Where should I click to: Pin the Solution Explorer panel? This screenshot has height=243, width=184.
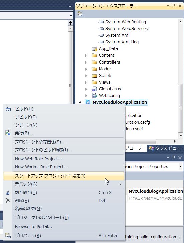(x=174, y=6)
